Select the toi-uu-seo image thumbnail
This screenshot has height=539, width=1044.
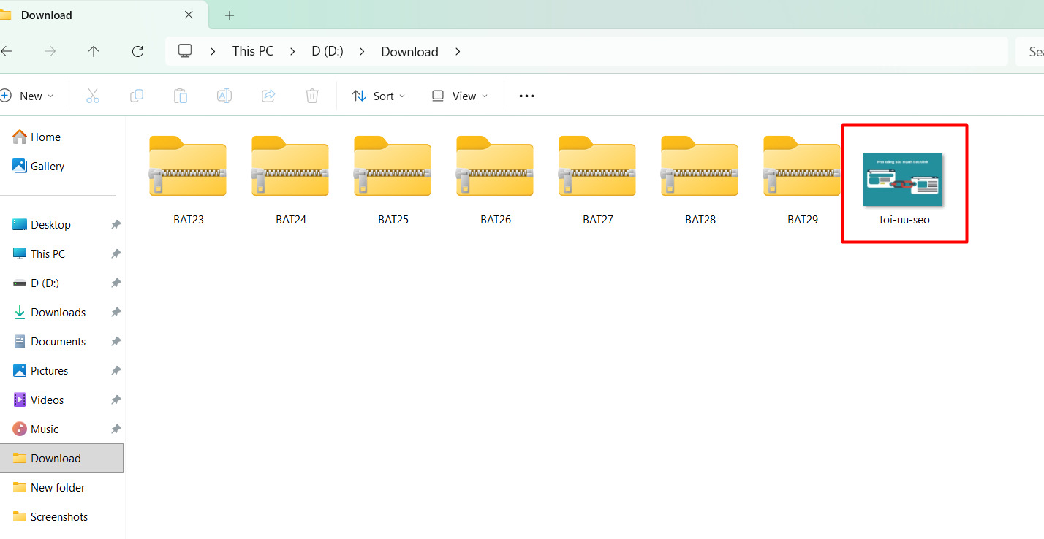tap(903, 180)
